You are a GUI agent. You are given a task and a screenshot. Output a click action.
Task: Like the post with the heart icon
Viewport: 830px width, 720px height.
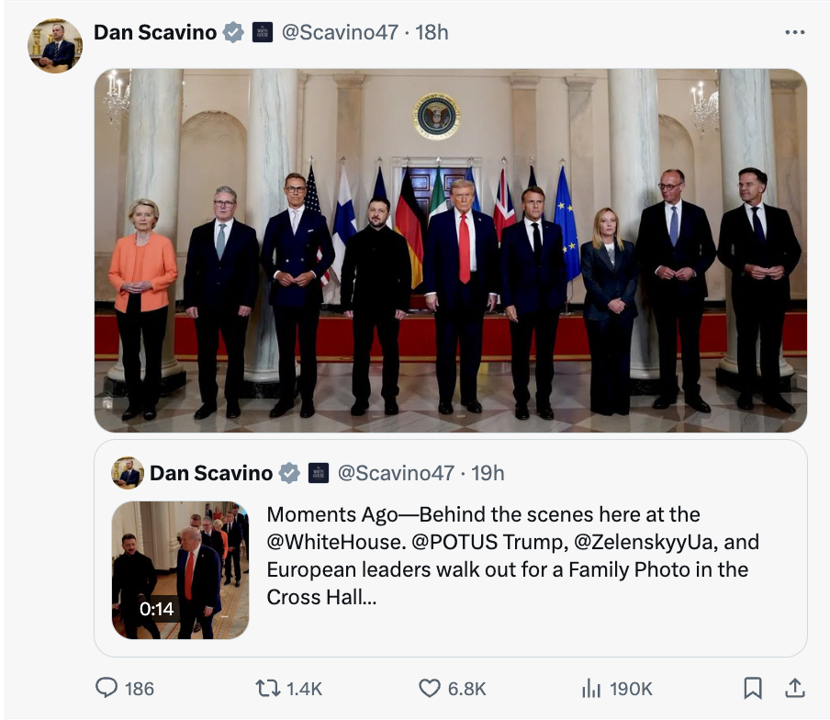(x=430, y=687)
